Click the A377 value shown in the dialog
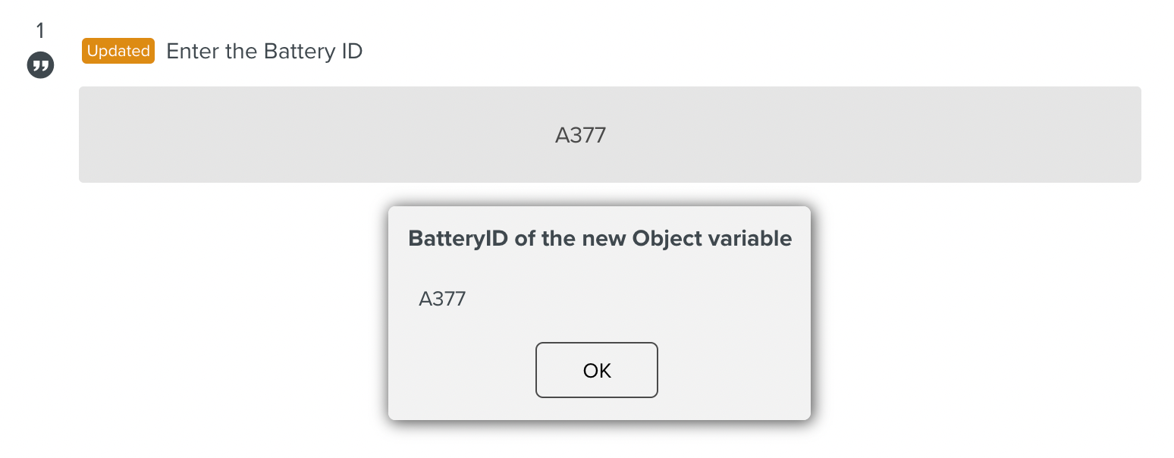The height and width of the screenshot is (458, 1174). (x=442, y=299)
